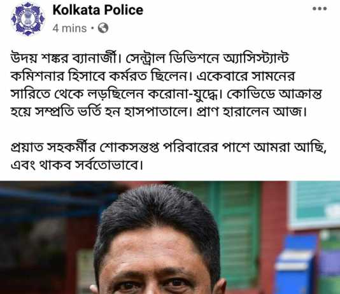Screen dimensions: 340x294
Task: Open the Kolkata Police profile picture
Action: click(x=28, y=19)
